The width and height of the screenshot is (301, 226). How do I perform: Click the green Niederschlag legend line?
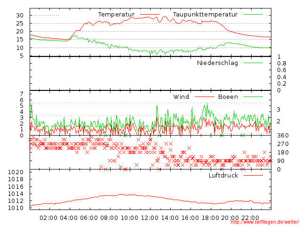coord(253,63)
